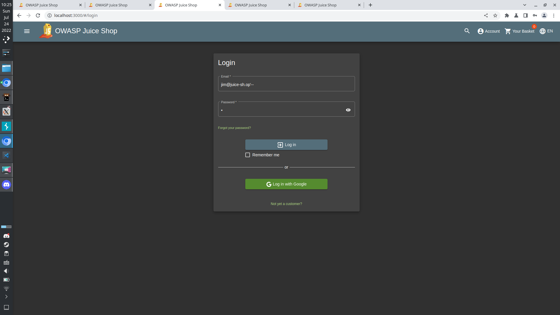560x315 pixels.
Task: Click Forgot your password link
Action: pyautogui.click(x=234, y=128)
